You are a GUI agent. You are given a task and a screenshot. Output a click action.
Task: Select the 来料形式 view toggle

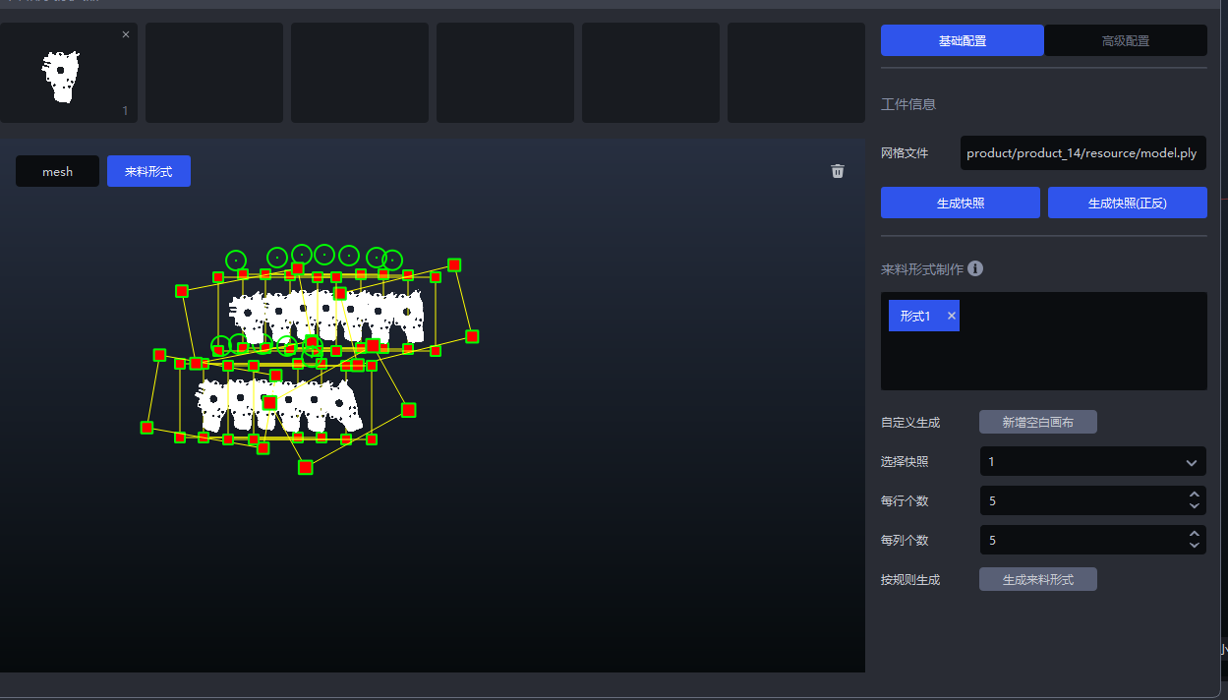point(148,171)
